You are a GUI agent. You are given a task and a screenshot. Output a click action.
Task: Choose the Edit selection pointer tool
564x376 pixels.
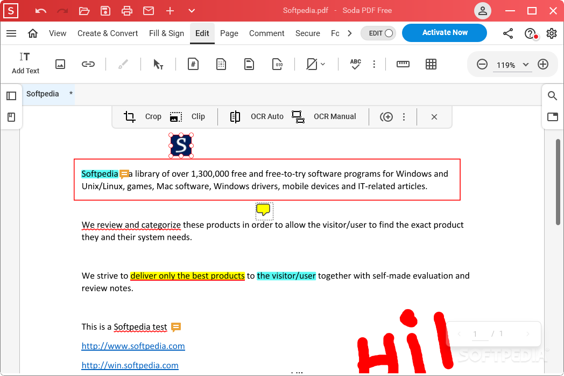click(x=158, y=64)
